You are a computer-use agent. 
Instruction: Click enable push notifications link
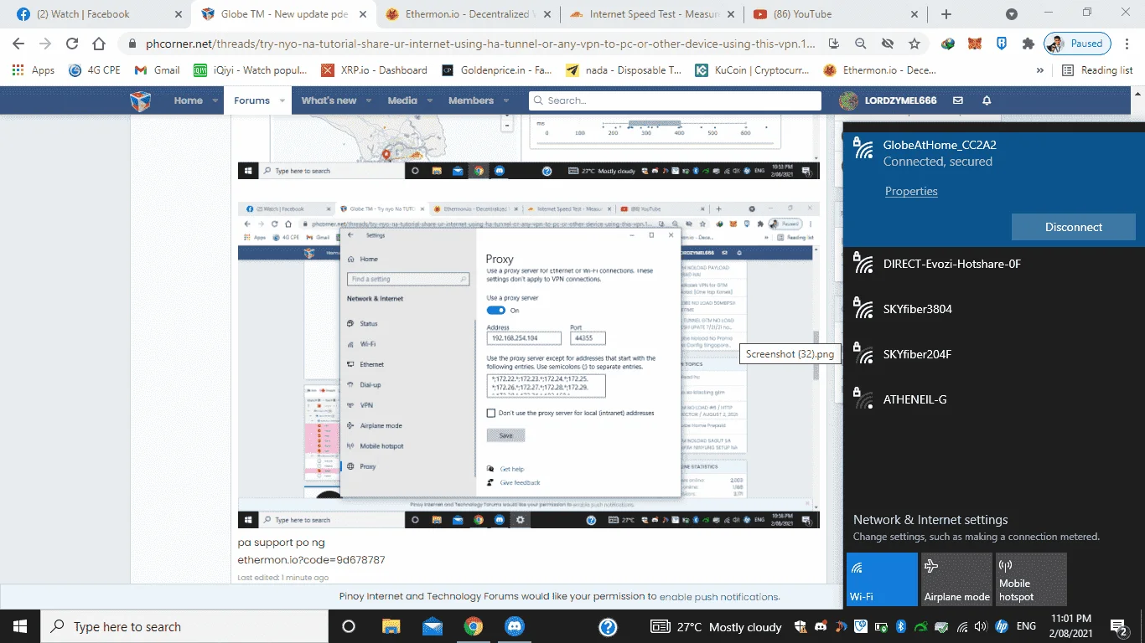click(x=719, y=597)
